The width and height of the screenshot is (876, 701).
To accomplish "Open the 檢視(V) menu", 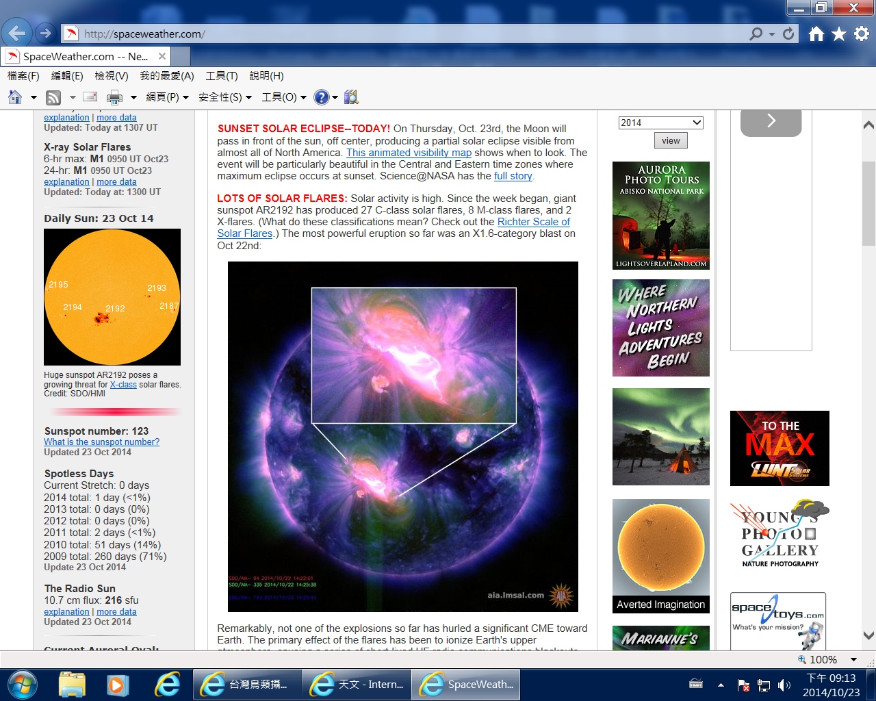I will pos(112,76).
